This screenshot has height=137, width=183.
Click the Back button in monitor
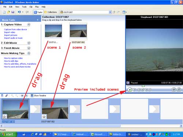point(139,90)
